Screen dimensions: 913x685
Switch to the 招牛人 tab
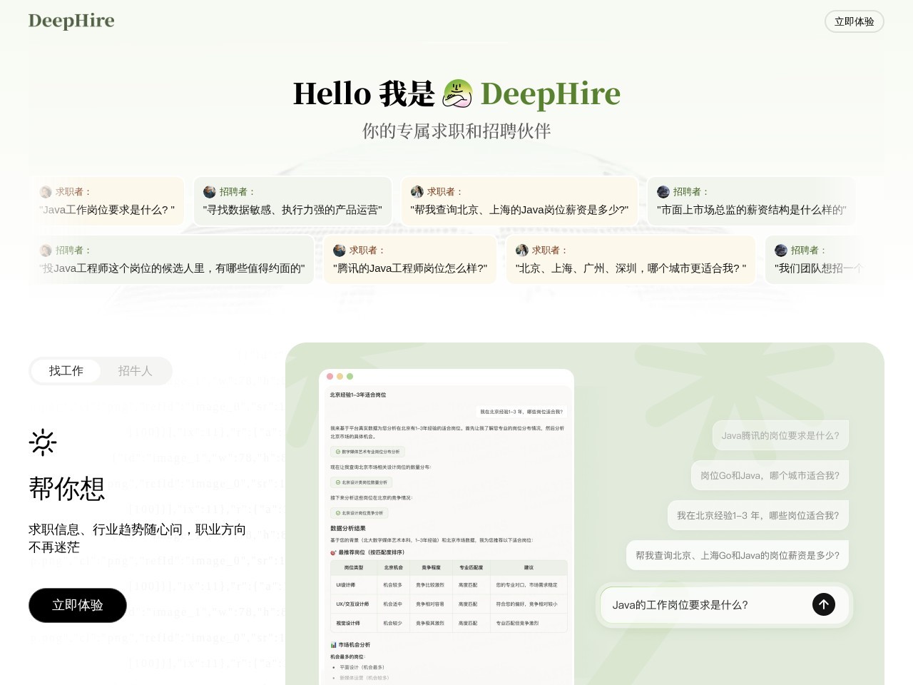(x=136, y=371)
